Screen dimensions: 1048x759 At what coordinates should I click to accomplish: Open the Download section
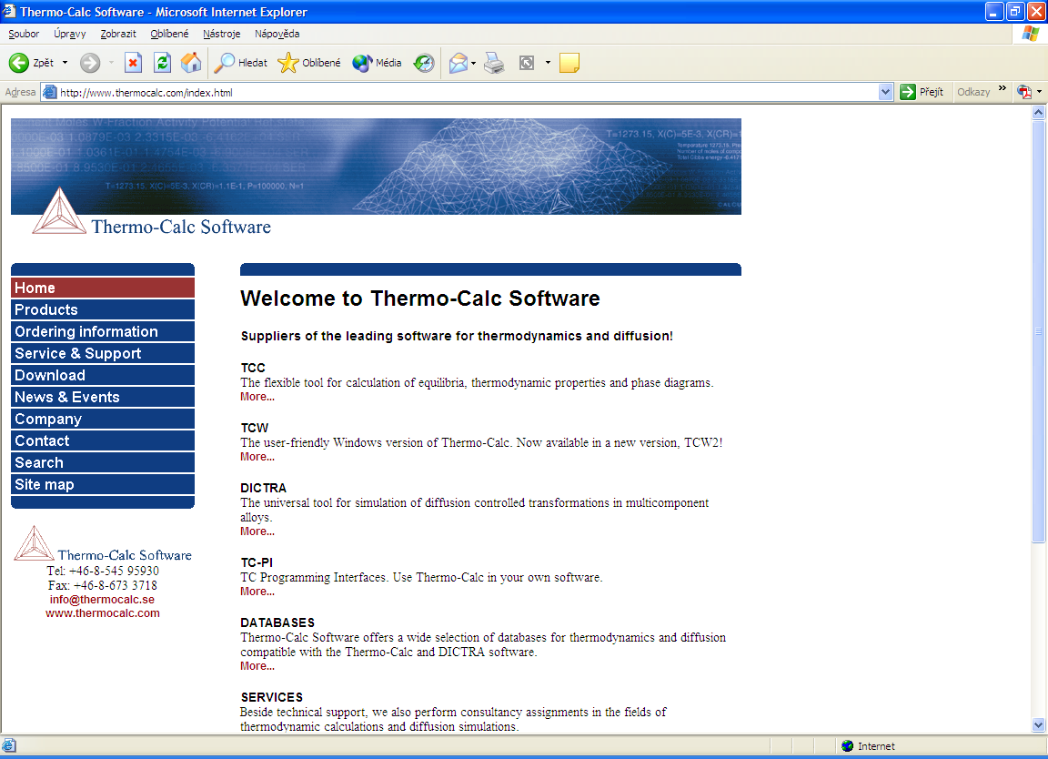pos(102,375)
